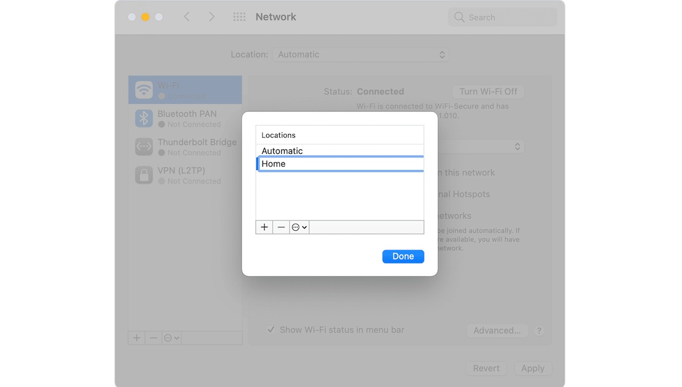Click the Turn Wi-Fi Off button
The width and height of the screenshot is (682, 387).
488,91
